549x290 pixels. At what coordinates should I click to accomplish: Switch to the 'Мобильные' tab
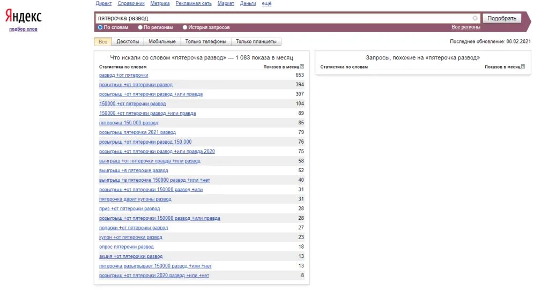tap(162, 42)
